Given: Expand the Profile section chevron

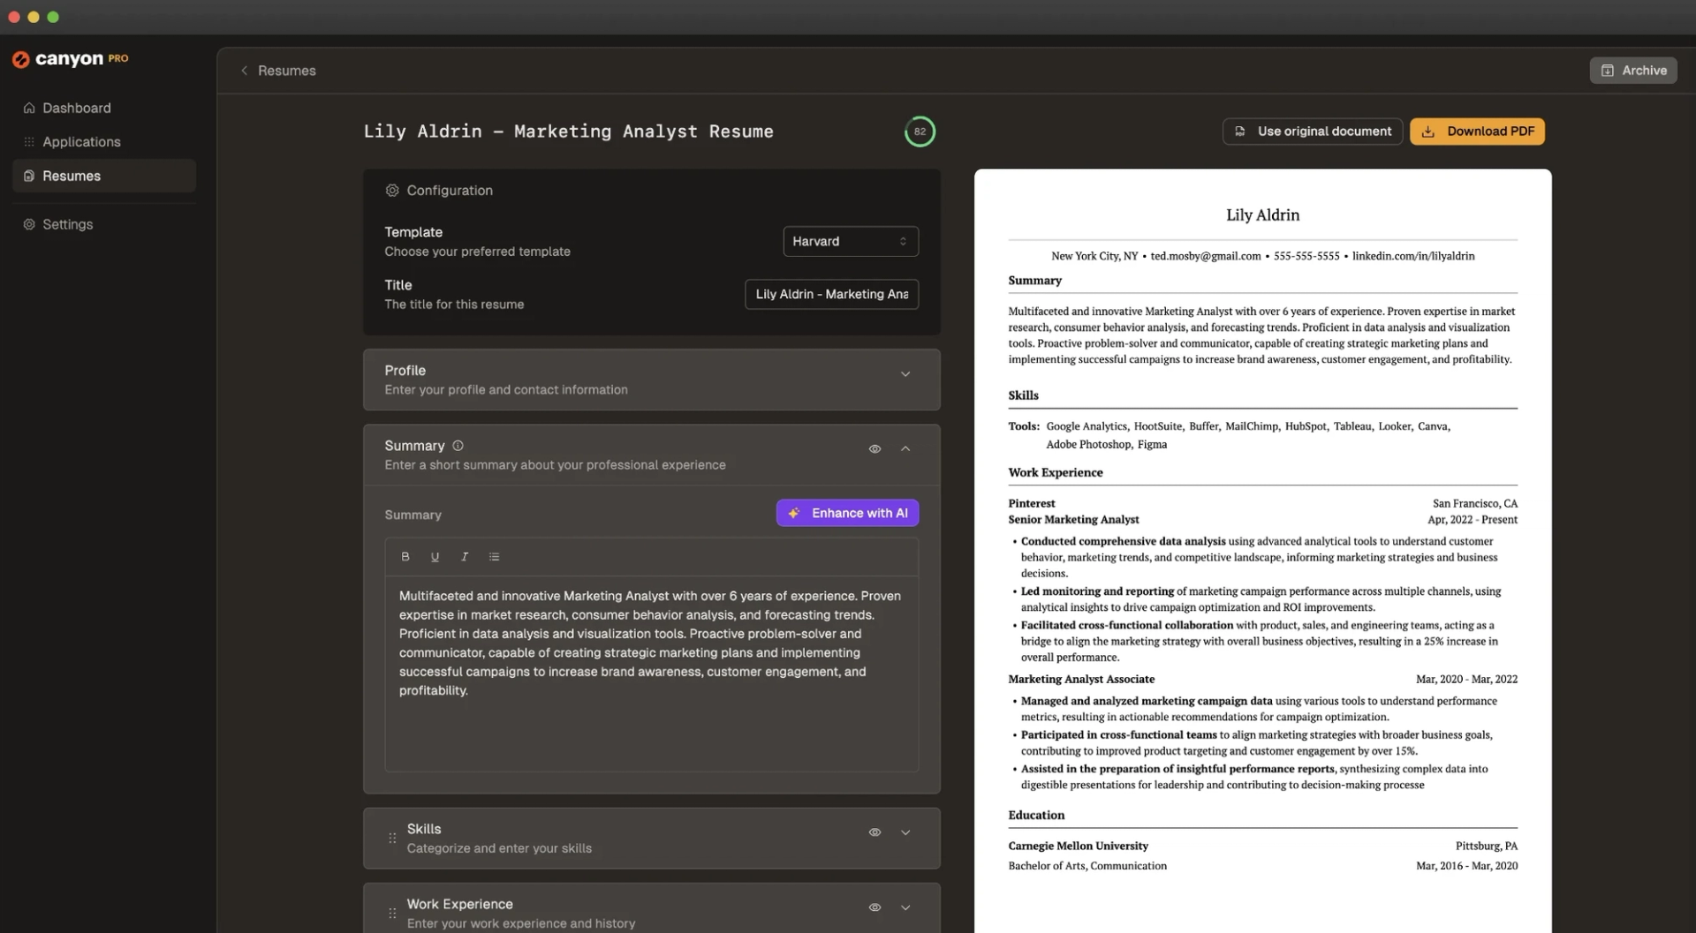Looking at the screenshot, I should 905,374.
